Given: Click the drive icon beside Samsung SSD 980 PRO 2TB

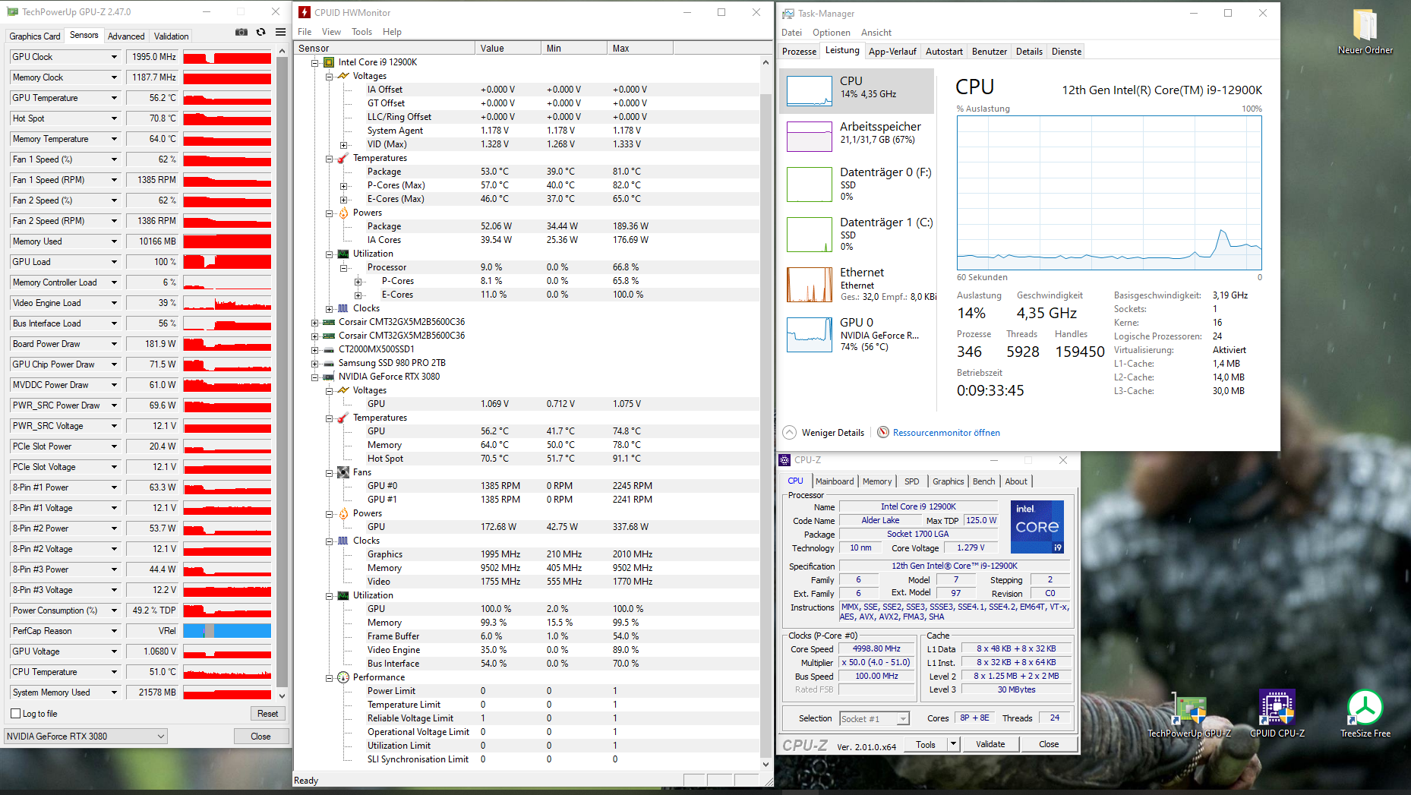Looking at the screenshot, I should click(x=329, y=363).
